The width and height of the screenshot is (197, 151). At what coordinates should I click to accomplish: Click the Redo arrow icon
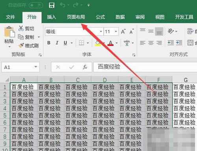point(76,5)
